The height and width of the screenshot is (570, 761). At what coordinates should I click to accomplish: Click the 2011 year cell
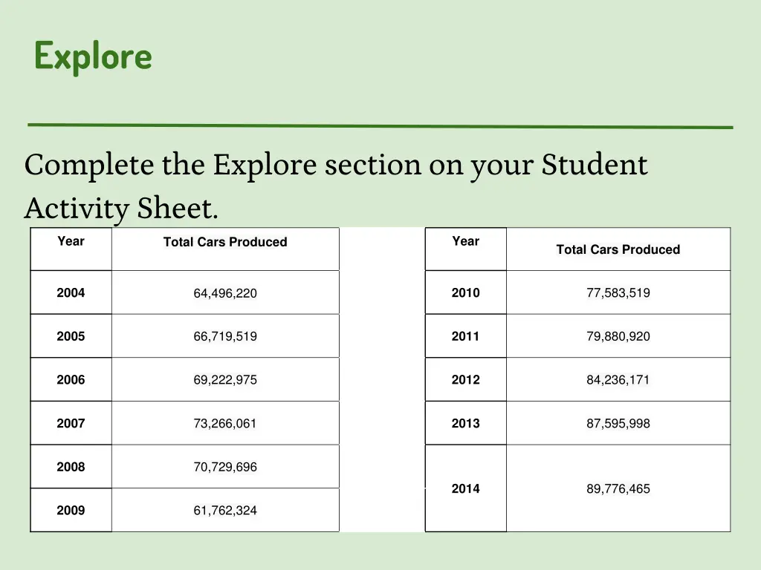[466, 336]
